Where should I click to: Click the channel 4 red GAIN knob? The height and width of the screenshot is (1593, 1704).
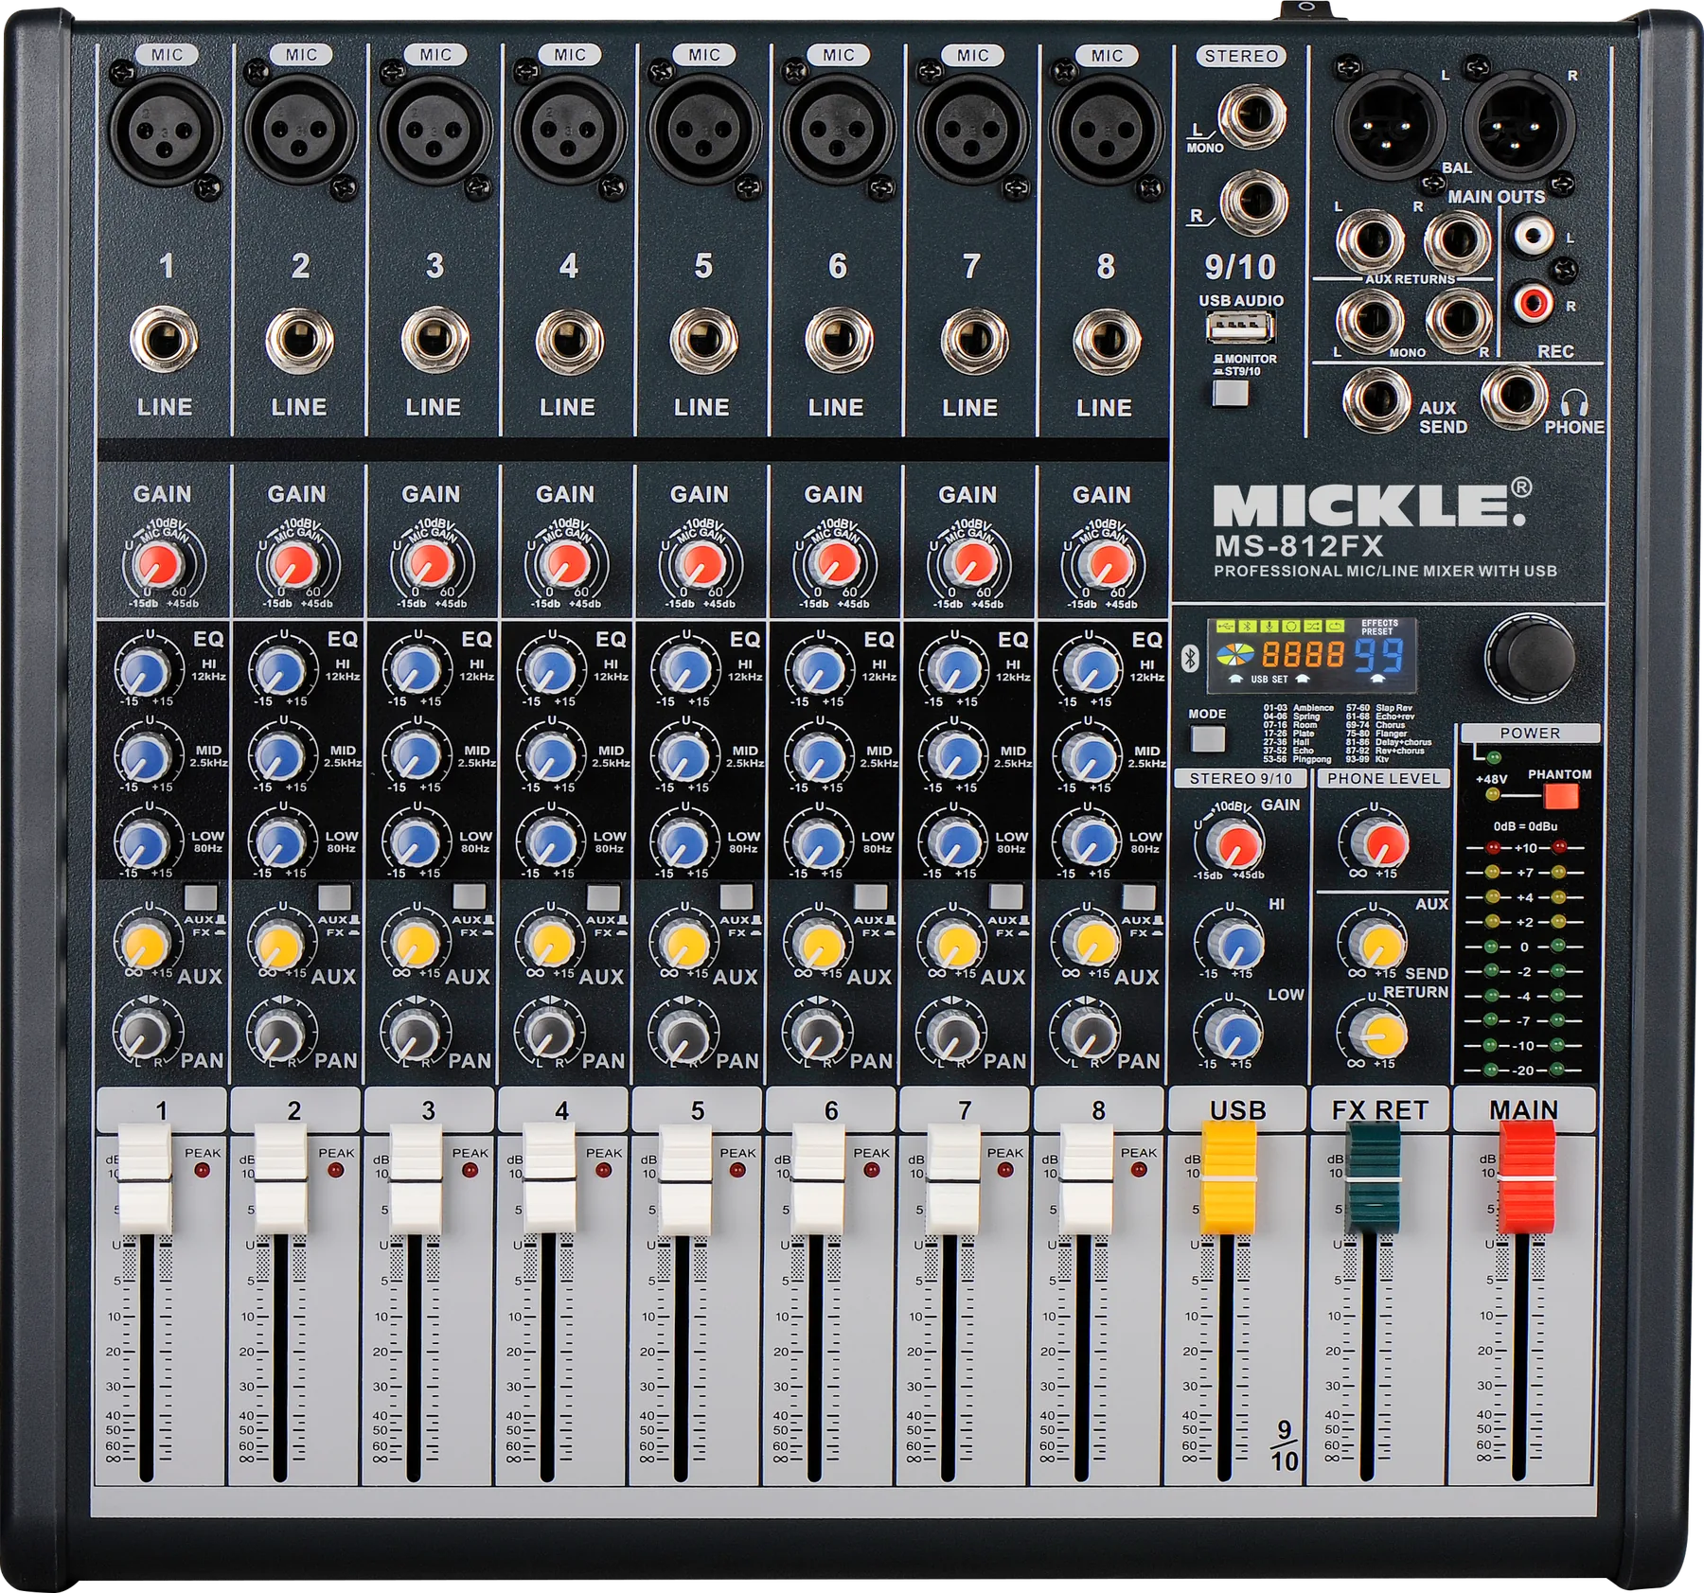click(564, 566)
